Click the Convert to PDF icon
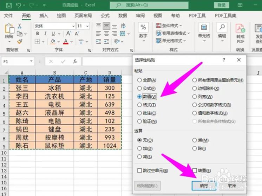 (x=240, y=28)
